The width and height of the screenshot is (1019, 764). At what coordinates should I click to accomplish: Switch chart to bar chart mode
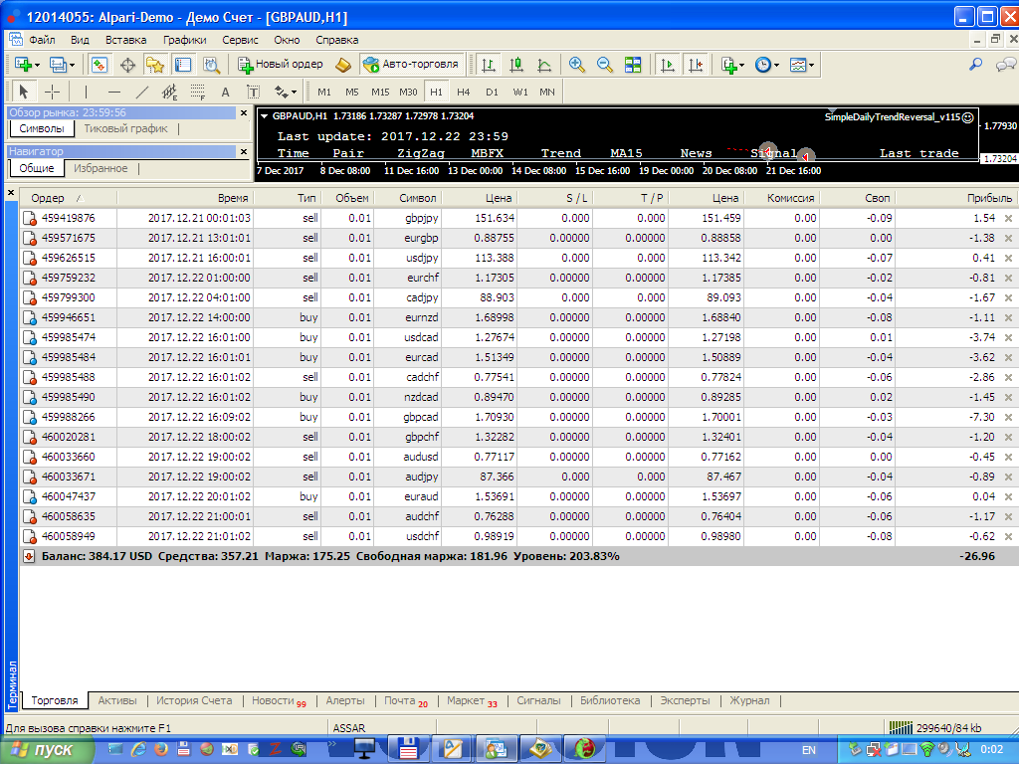coord(488,65)
